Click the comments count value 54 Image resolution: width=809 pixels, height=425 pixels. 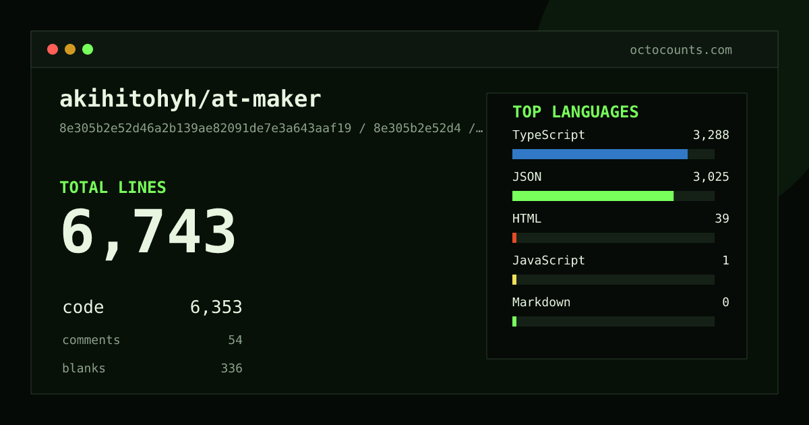[235, 340]
